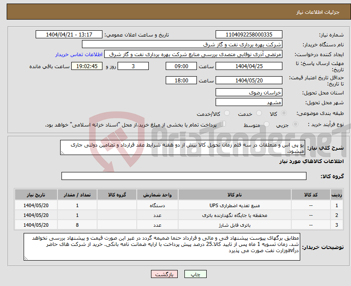Select the جزیی purchase type radio
The width and height of the screenshot is (351, 286).
(295, 124)
